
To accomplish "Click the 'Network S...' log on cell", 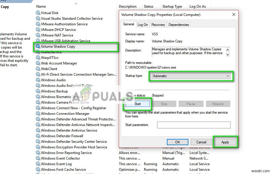I will 199,158.
